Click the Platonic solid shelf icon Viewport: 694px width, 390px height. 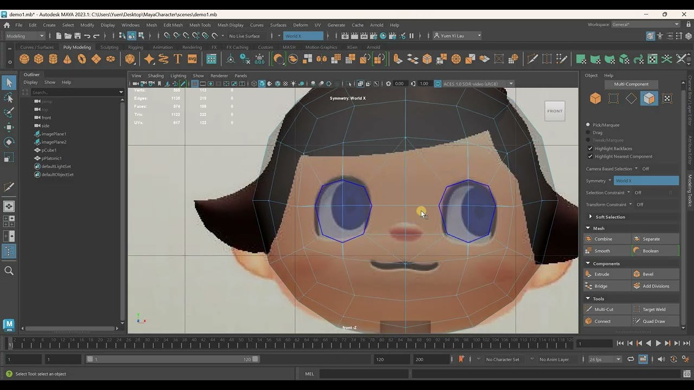(x=130, y=59)
